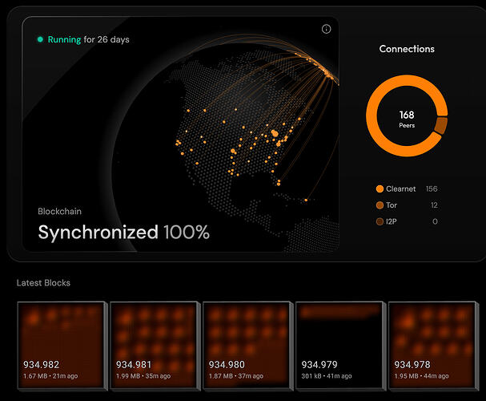Click the info icon on the node card
Image resolution: width=486 pixels, height=401 pixels.
pos(326,29)
